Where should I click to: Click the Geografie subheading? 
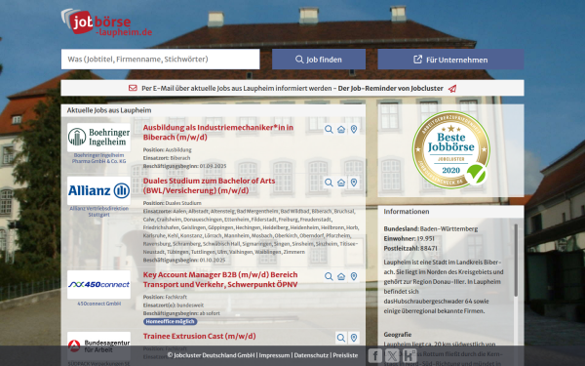coord(398,335)
